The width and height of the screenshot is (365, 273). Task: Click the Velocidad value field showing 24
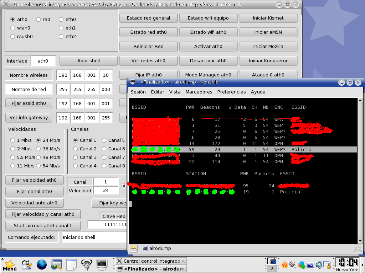tap(106, 191)
